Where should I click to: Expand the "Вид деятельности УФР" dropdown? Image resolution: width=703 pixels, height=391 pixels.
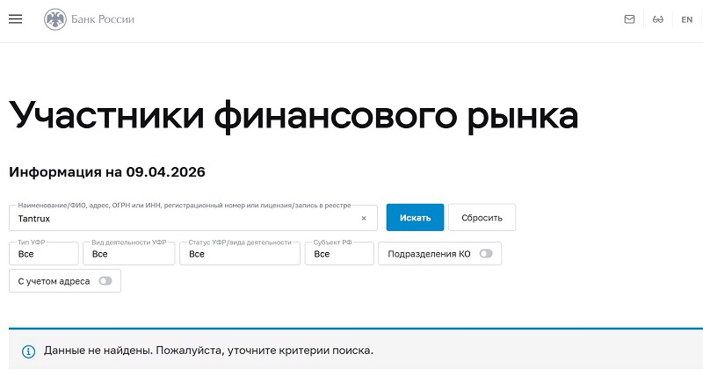pyautogui.click(x=128, y=254)
